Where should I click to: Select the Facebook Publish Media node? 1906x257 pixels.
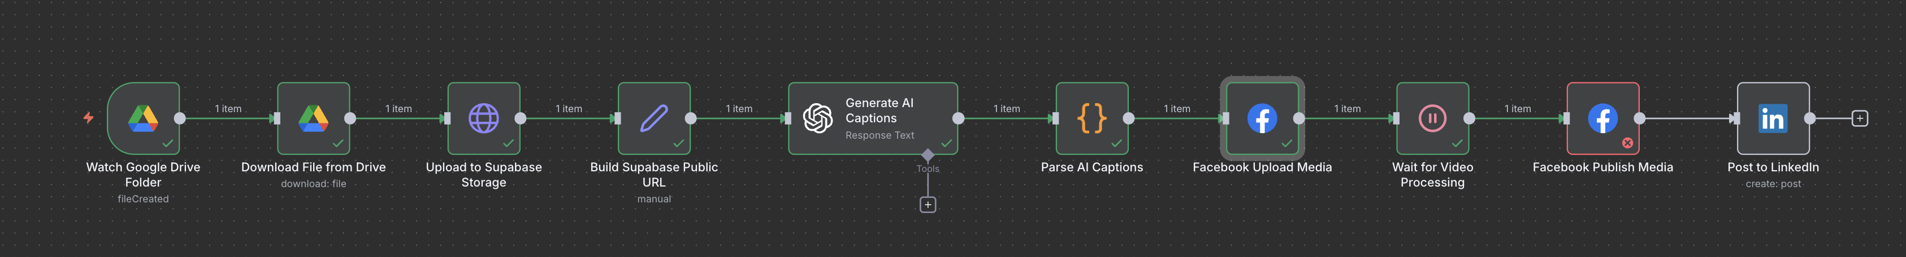1602,118
